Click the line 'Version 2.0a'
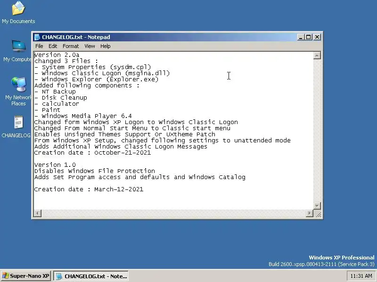This screenshot has height=282, width=377. tap(57, 55)
